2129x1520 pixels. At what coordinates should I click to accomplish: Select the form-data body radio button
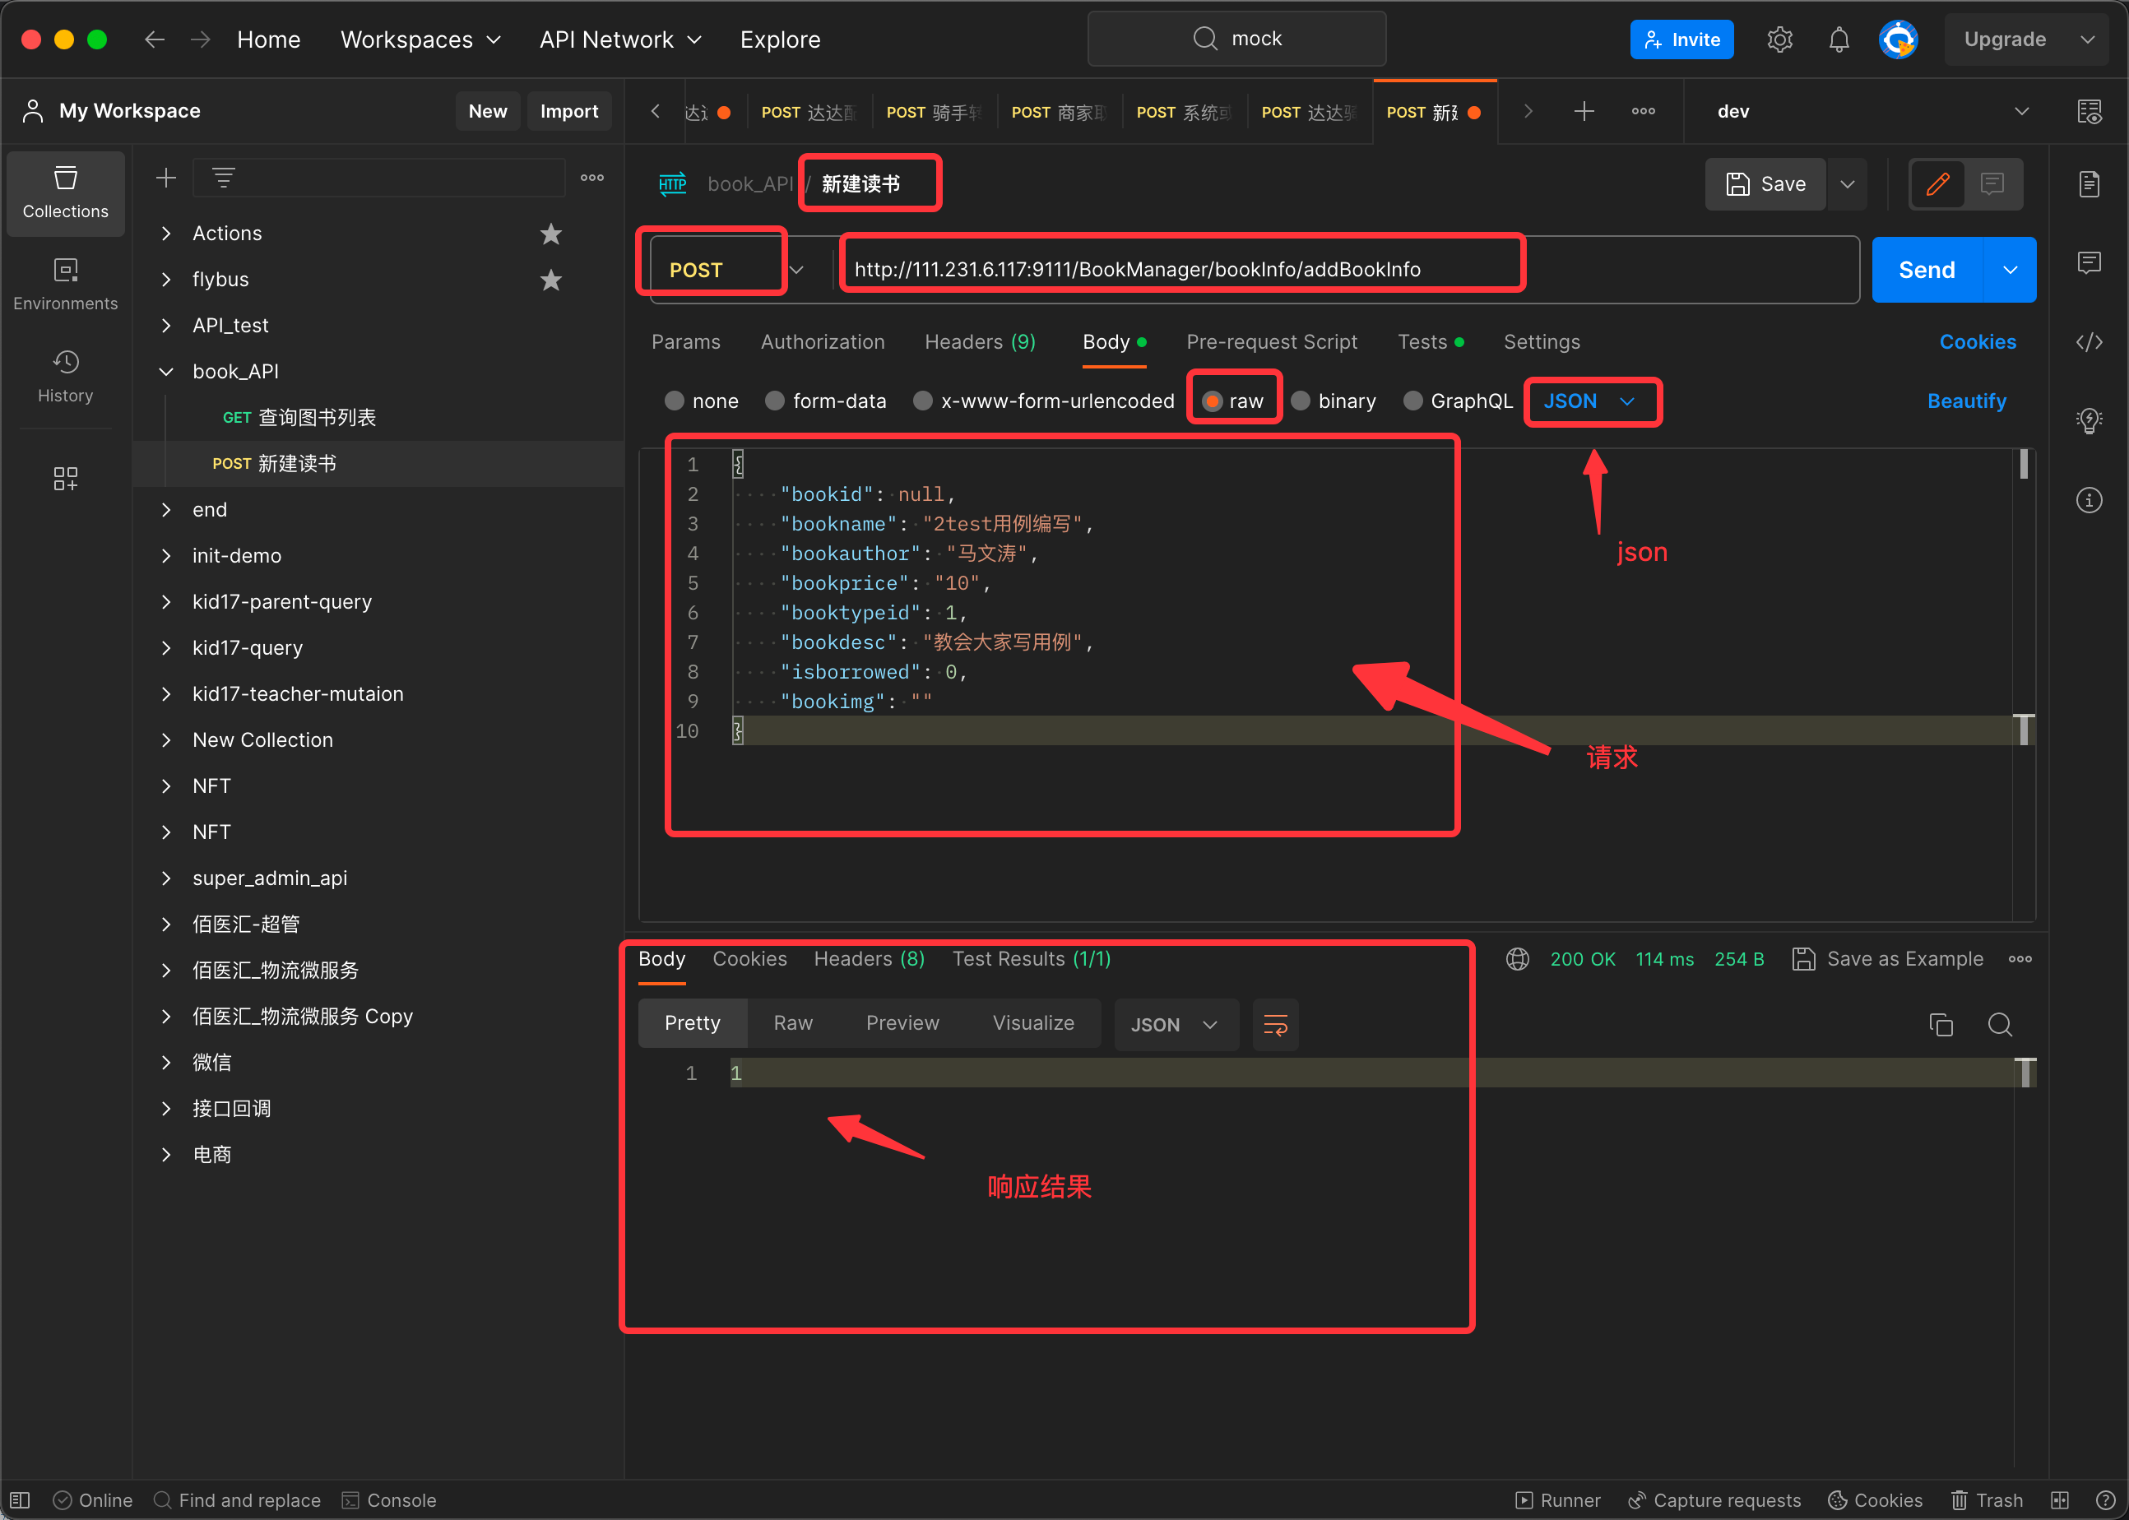[775, 401]
